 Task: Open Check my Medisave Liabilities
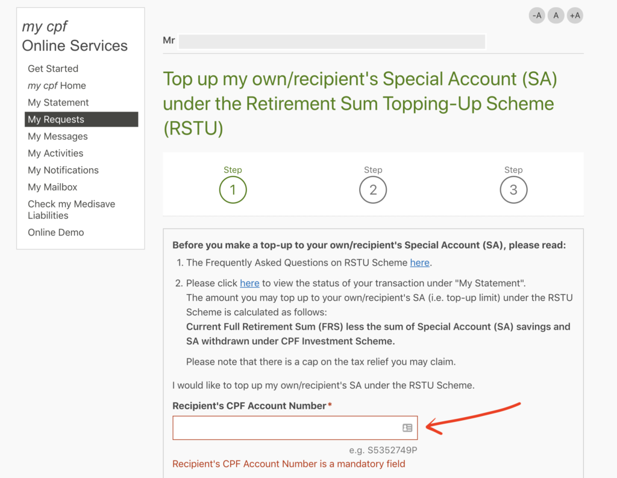point(72,210)
